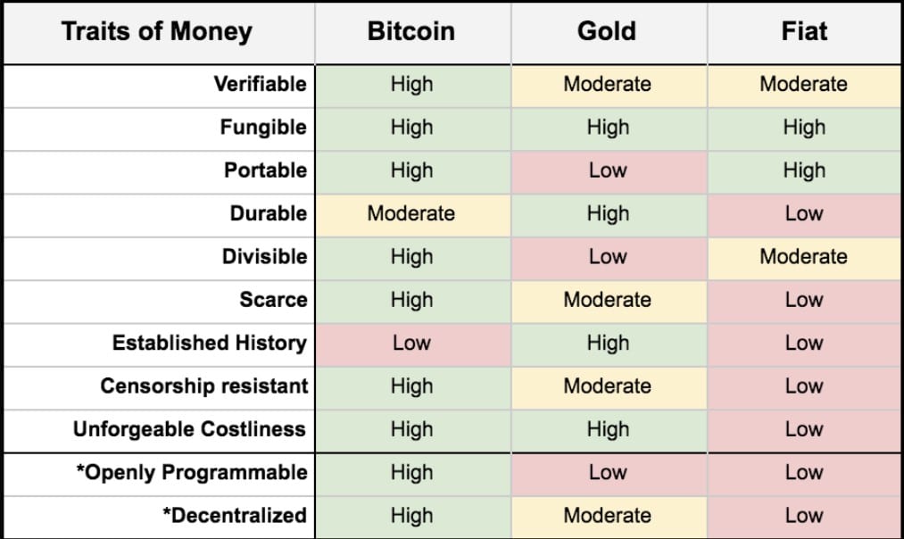
Task: Select Gold's Moderate cell in Scarce row
Action: [608, 300]
